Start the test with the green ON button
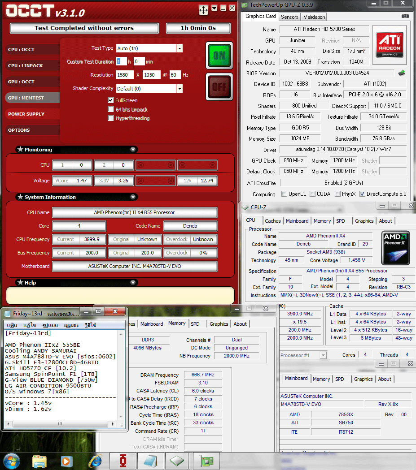 (219, 56)
